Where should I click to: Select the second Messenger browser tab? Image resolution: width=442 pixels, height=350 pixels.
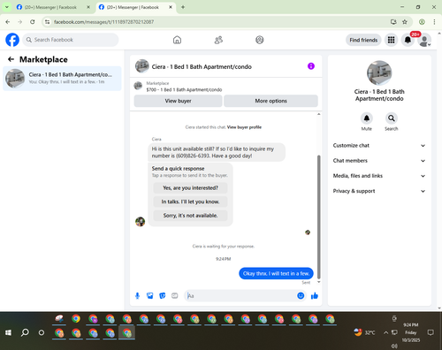(x=133, y=7)
